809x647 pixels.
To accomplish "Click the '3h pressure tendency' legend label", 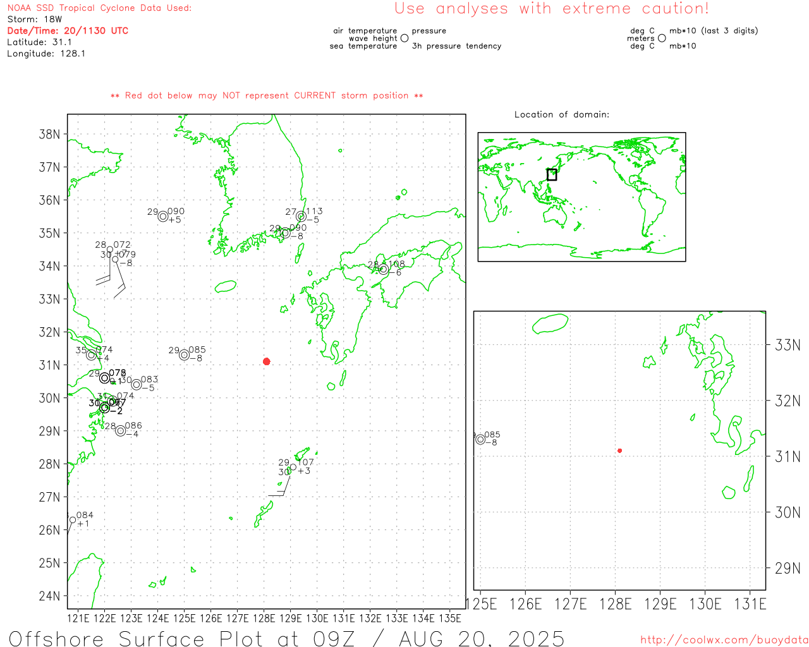I will (456, 46).
